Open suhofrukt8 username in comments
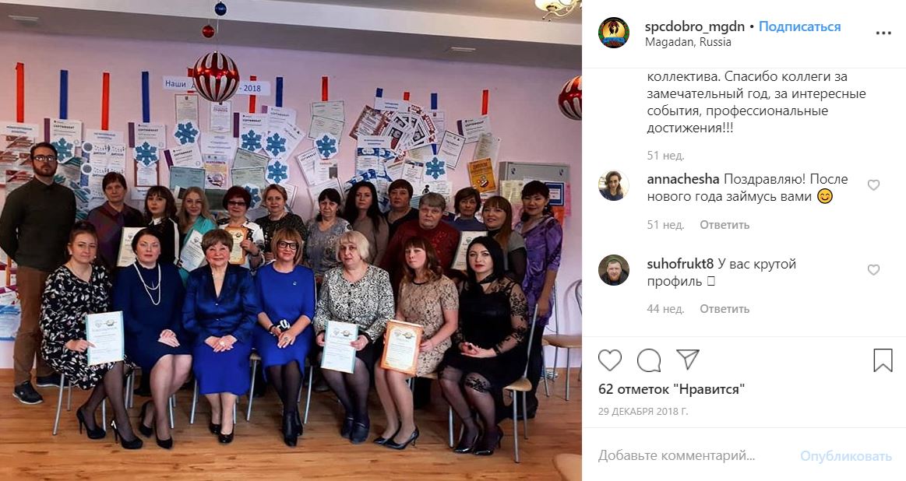Screen dimensions: 906x481 pyautogui.click(x=680, y=264)
